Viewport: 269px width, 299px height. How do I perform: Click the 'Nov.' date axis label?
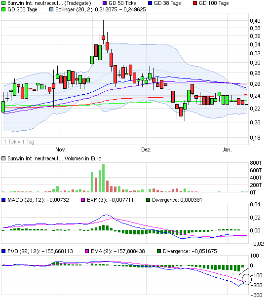(61, 149)
